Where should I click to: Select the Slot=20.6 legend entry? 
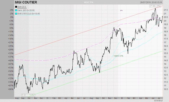tap(22, 7)
